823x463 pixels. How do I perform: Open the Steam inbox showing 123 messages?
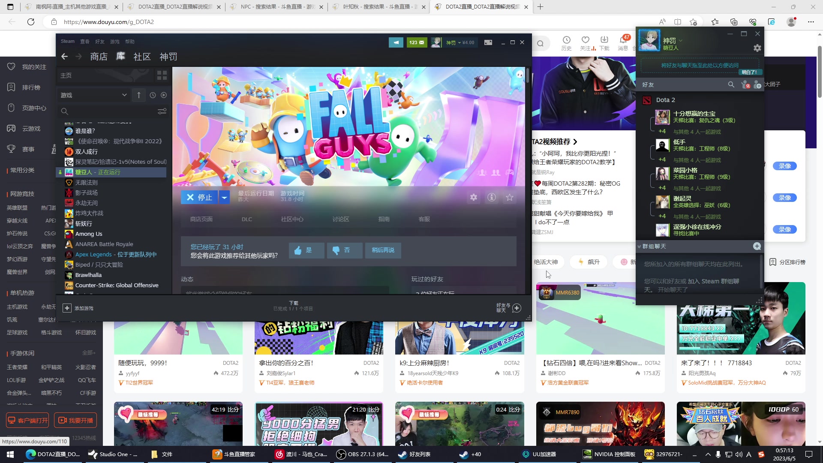pos(417,42)
